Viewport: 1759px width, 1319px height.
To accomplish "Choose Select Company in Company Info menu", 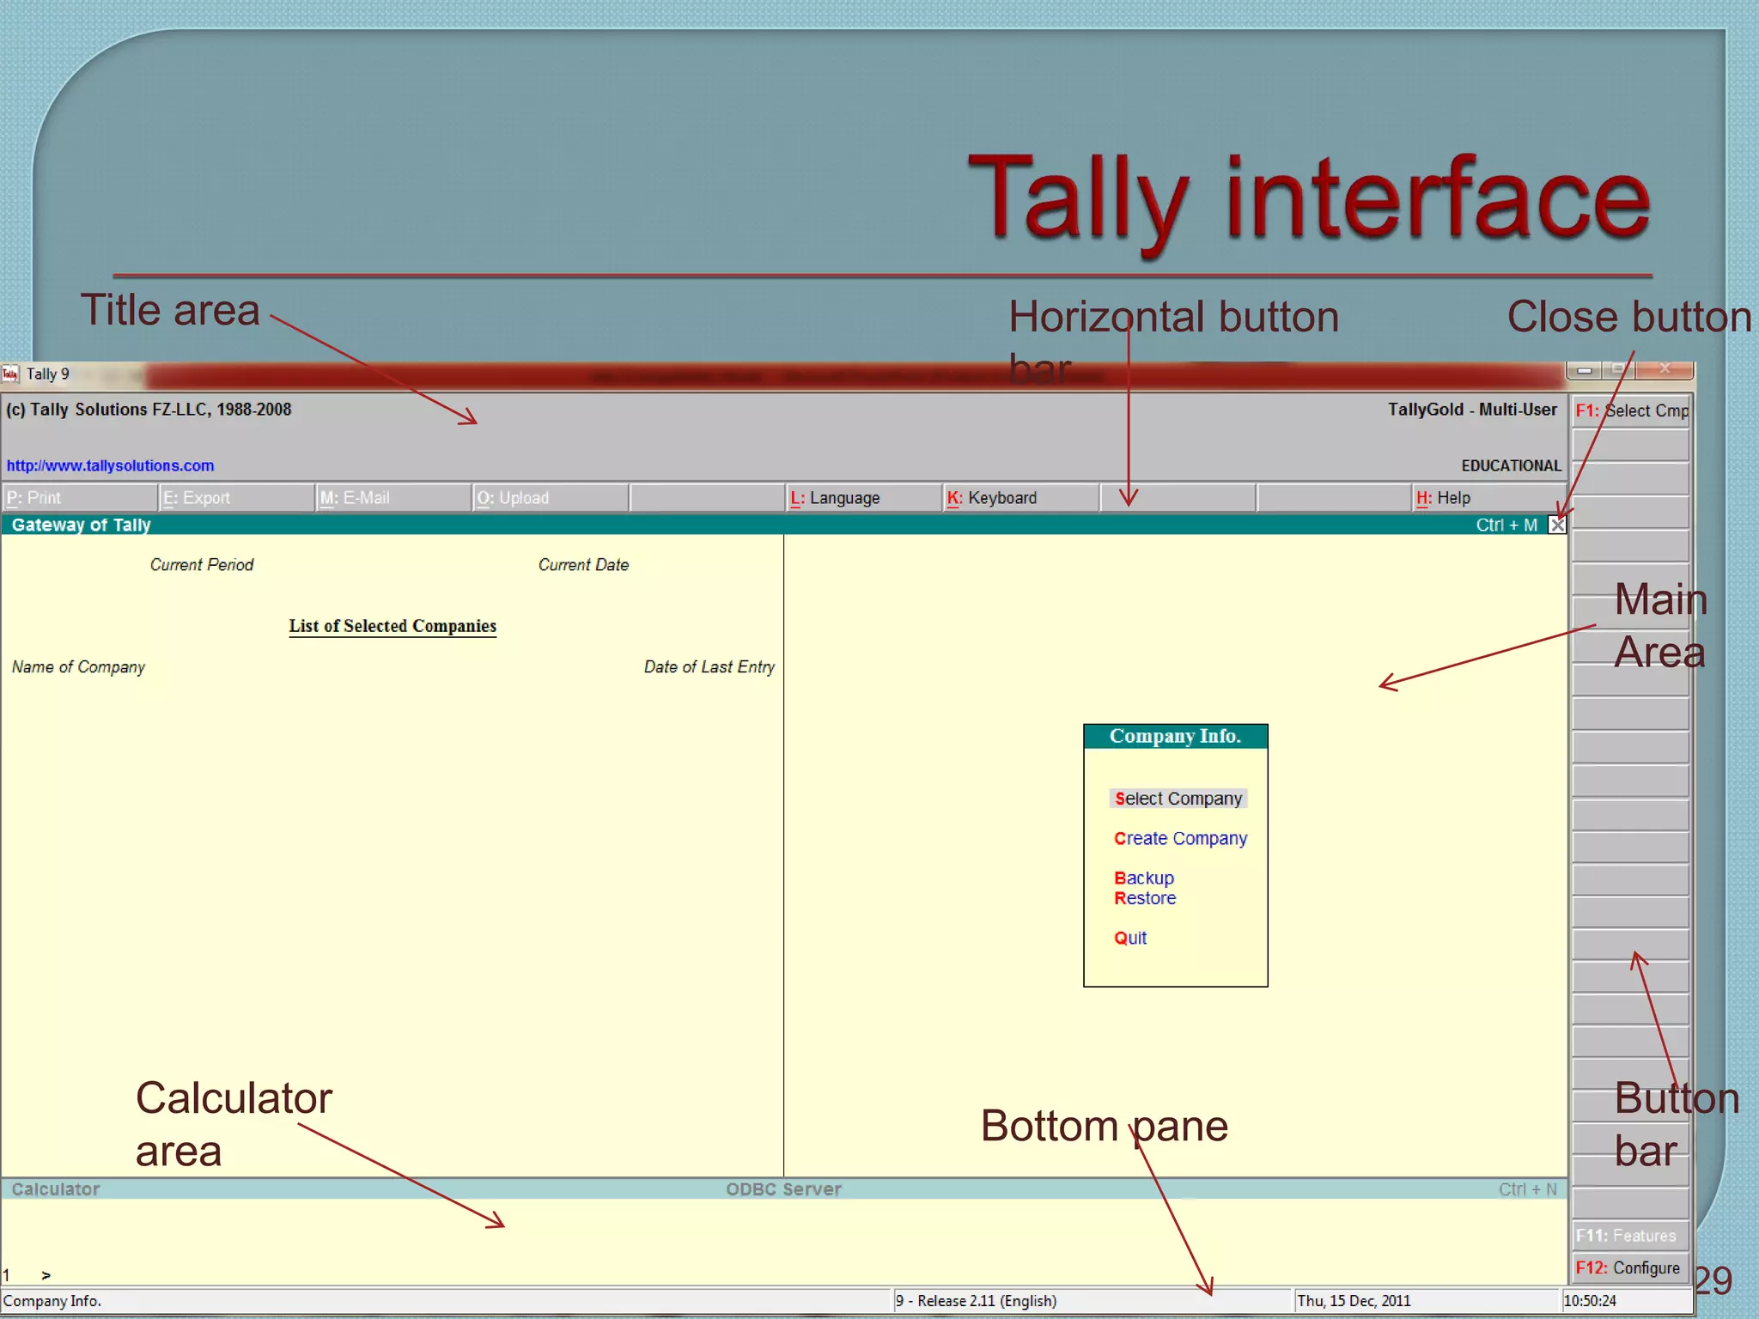I will 1178,799.
